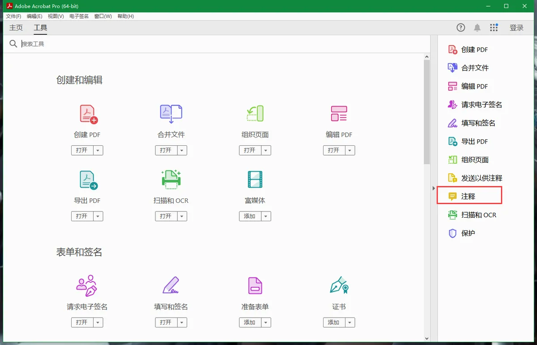The image size is (537, 345).
Task: Open the 视图(V) menu
Action: coord(56,16)
